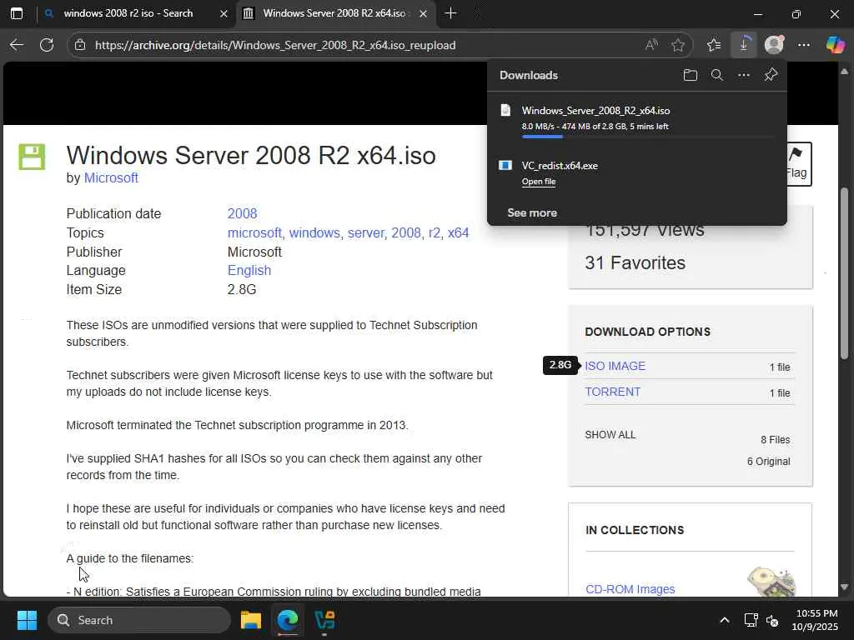The image size is (854, 640).
Task: Open the tab actions menu icon
Action: (x=17, y=13)
